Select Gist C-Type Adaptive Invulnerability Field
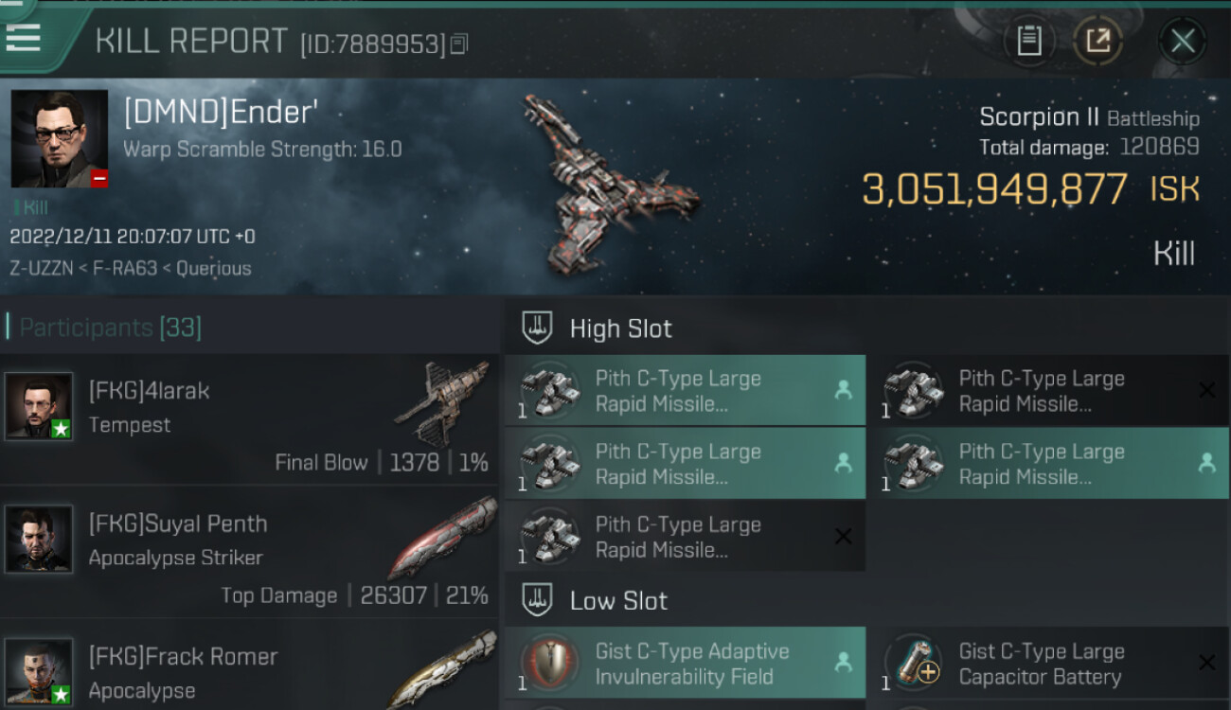 [685, 663]
